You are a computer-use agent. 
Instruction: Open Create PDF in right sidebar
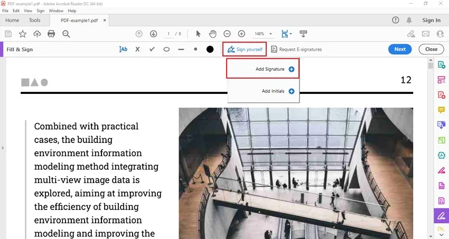441,65
